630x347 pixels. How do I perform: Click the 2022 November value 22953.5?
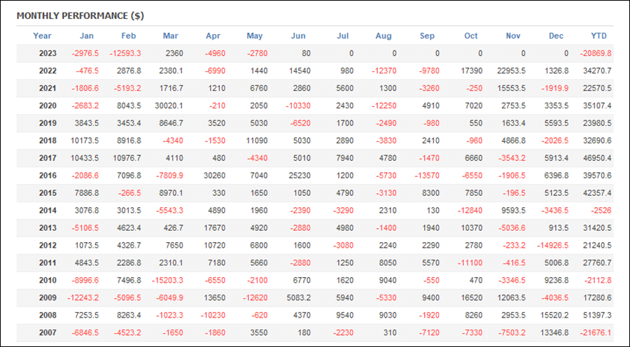(x=511, y=71)
